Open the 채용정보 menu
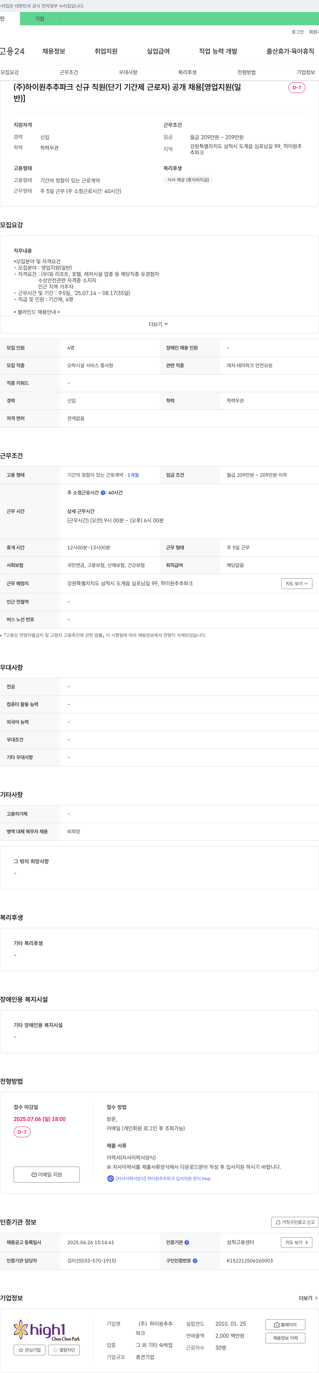The width and height of the screenshot is (319, 1373). pos(54,51)
